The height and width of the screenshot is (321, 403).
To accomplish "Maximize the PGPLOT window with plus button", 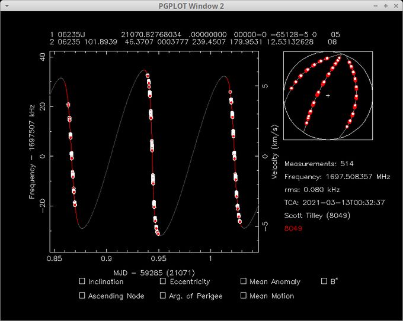I will [x=386, y=6].
